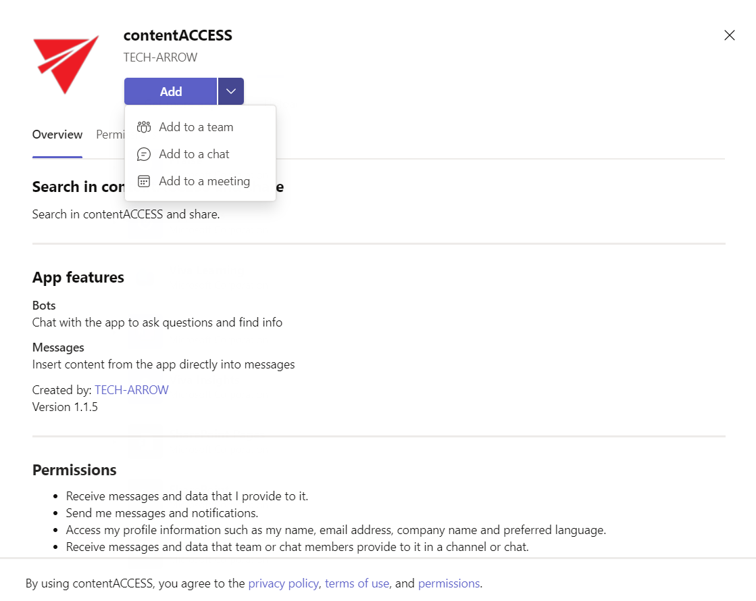Click the Version 1.1.5 text
This screenshot has height=601, width=756.
65,407
